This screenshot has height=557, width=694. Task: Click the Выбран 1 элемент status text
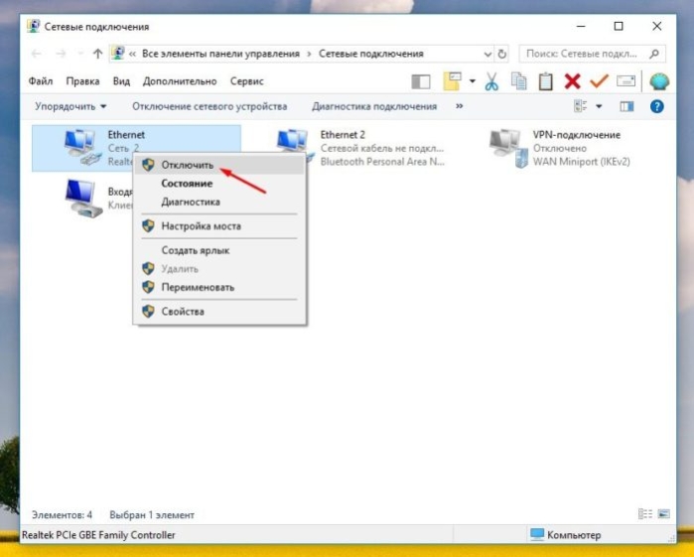coord(152,515)
